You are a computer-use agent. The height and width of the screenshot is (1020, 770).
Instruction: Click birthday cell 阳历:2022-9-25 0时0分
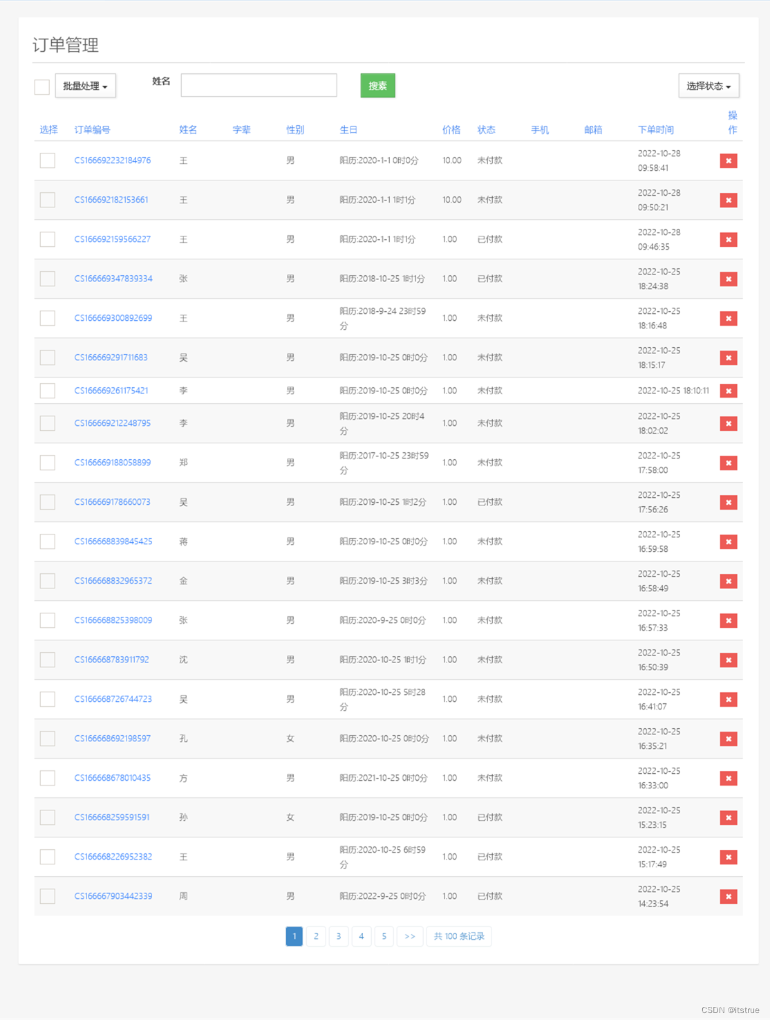pos(383,896)
